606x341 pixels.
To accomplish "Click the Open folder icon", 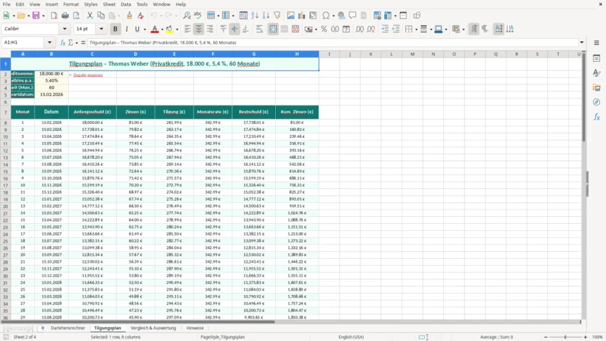I will pos(21,15).
